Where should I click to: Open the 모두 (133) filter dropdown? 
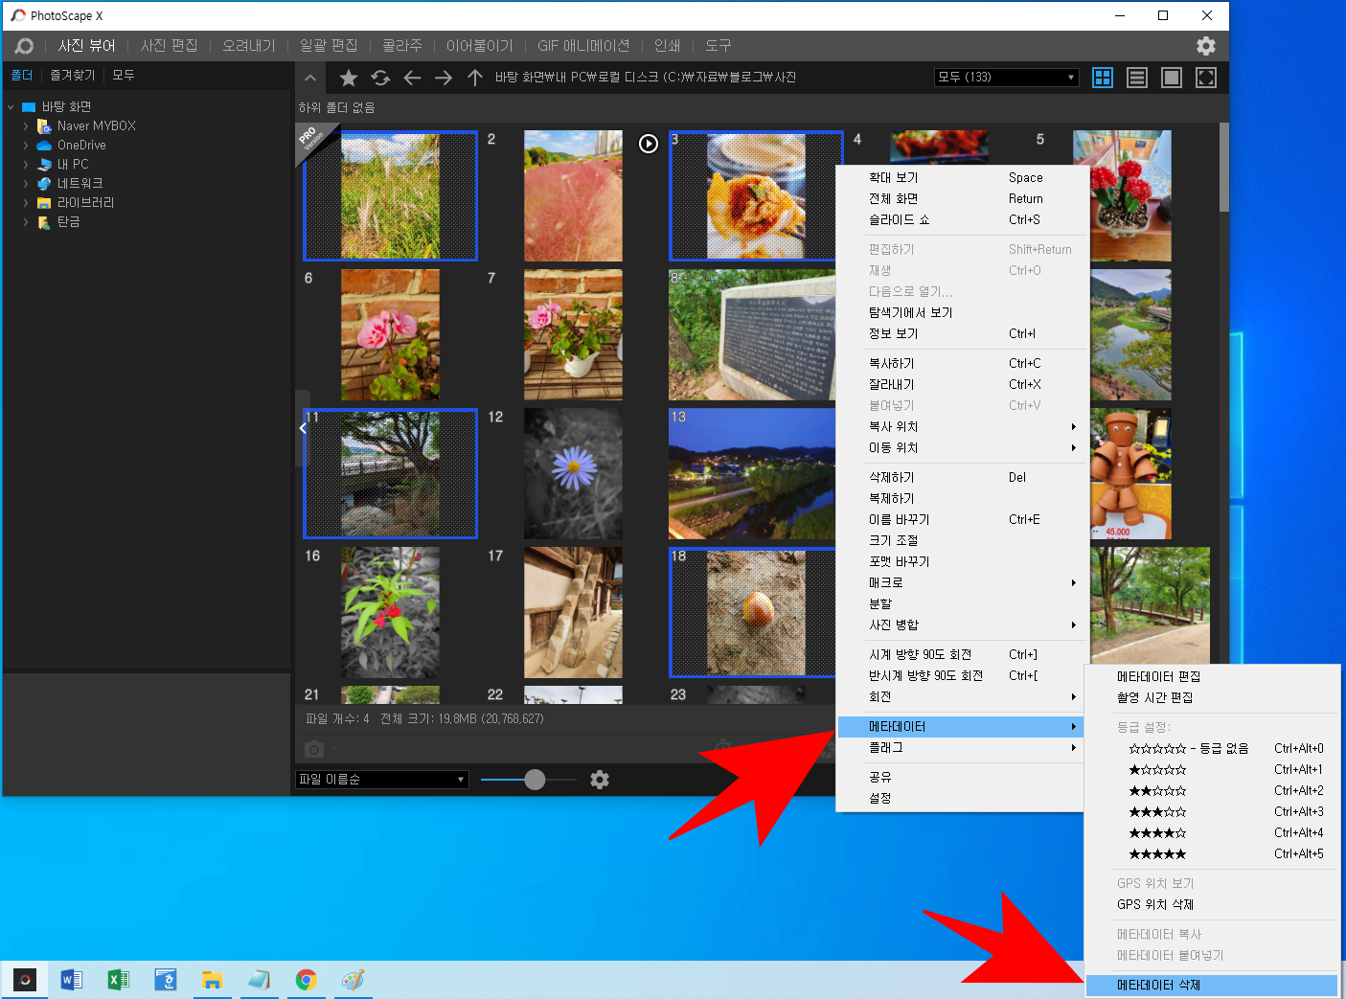(x=1006, y=78)
